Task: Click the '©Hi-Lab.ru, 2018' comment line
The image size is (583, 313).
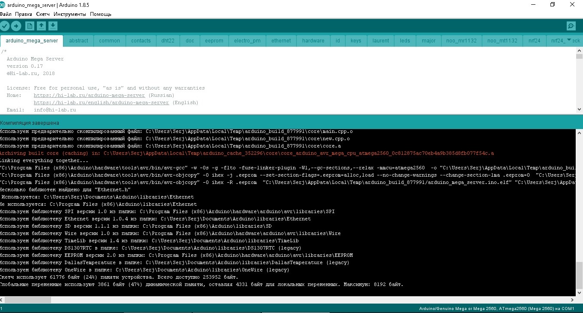Action: tap(31, 73)
